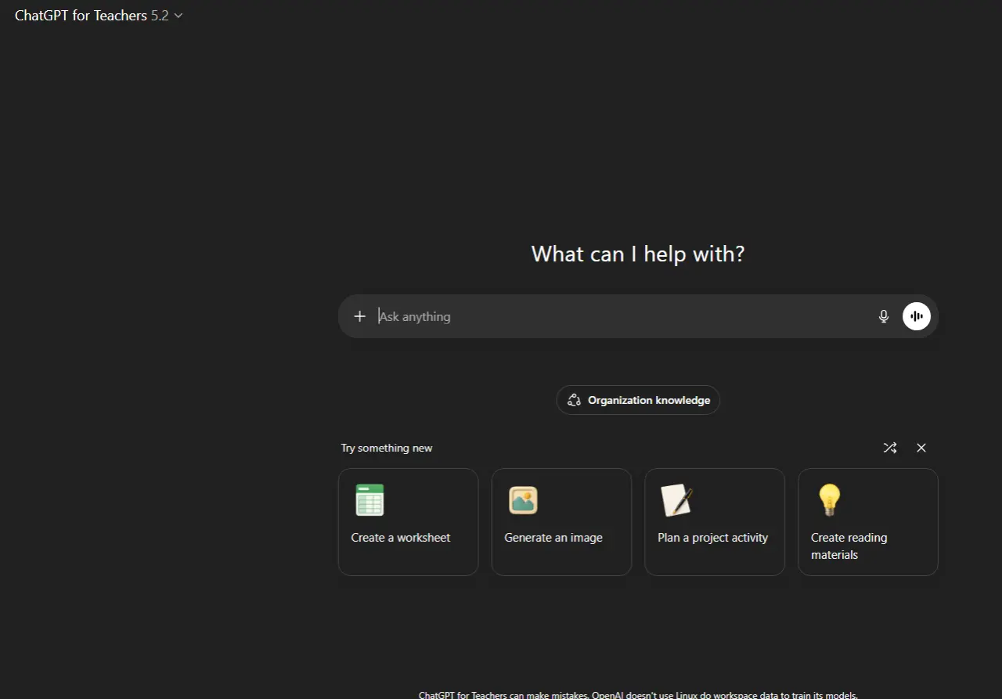Select the Plan a project activity card
1002x699 pixels.
tap(715, 522)
